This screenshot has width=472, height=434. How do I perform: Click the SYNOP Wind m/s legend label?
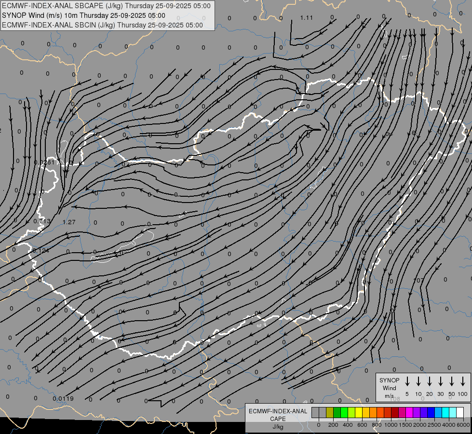(x=389, y=388)
